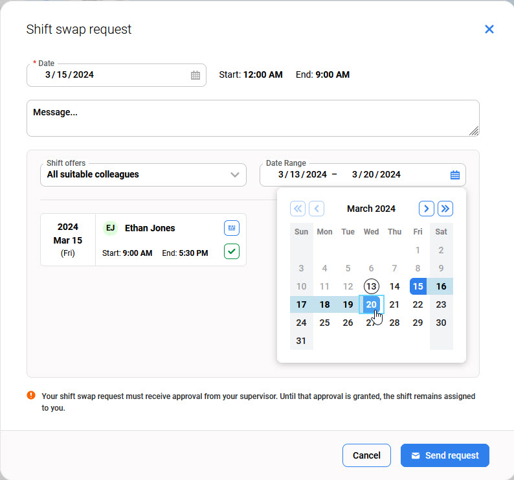Click the Send request button

coord(445,455)
